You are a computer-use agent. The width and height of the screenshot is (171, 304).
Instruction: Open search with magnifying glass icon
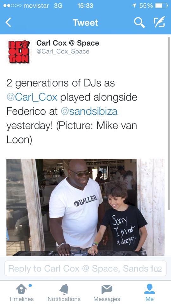pyautogui.click(x=139, y=23)
